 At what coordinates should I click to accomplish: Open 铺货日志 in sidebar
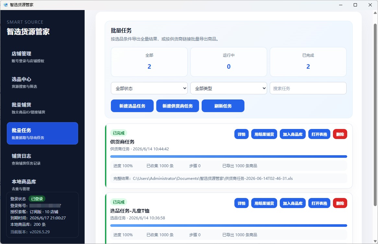42,159
